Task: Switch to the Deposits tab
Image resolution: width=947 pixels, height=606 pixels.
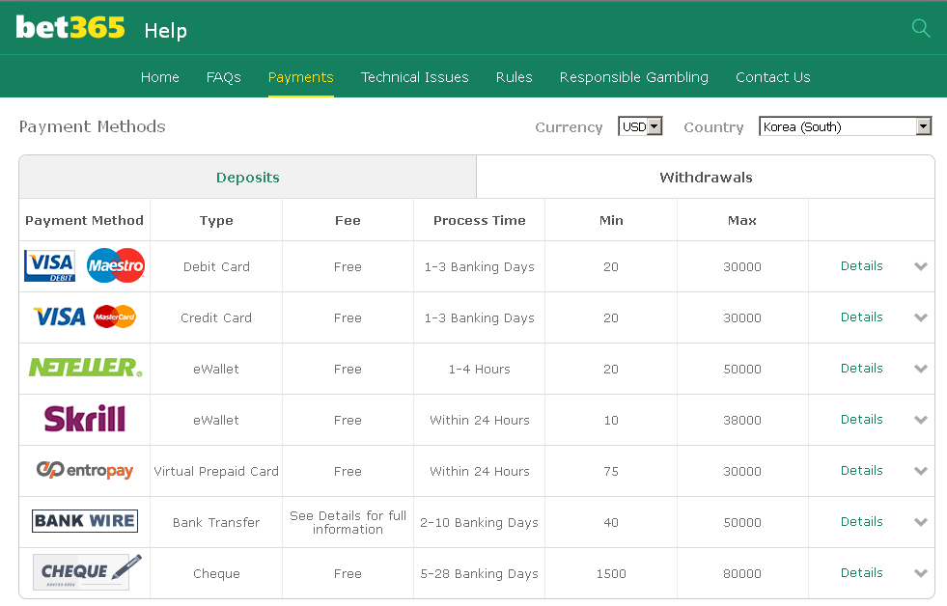Action: point(248,177)
